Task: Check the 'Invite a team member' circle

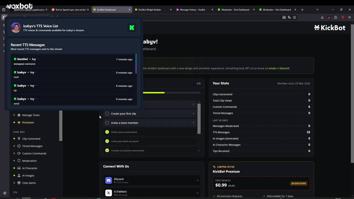Action: pyautogui.click(x=107, y=123)
